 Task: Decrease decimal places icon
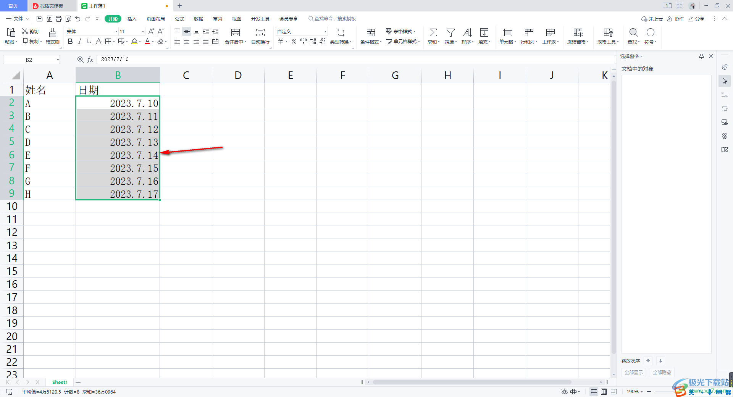click(x=323, y=42)
